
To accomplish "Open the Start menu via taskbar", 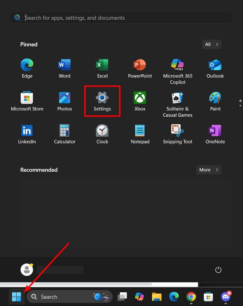I will (16, 297).
